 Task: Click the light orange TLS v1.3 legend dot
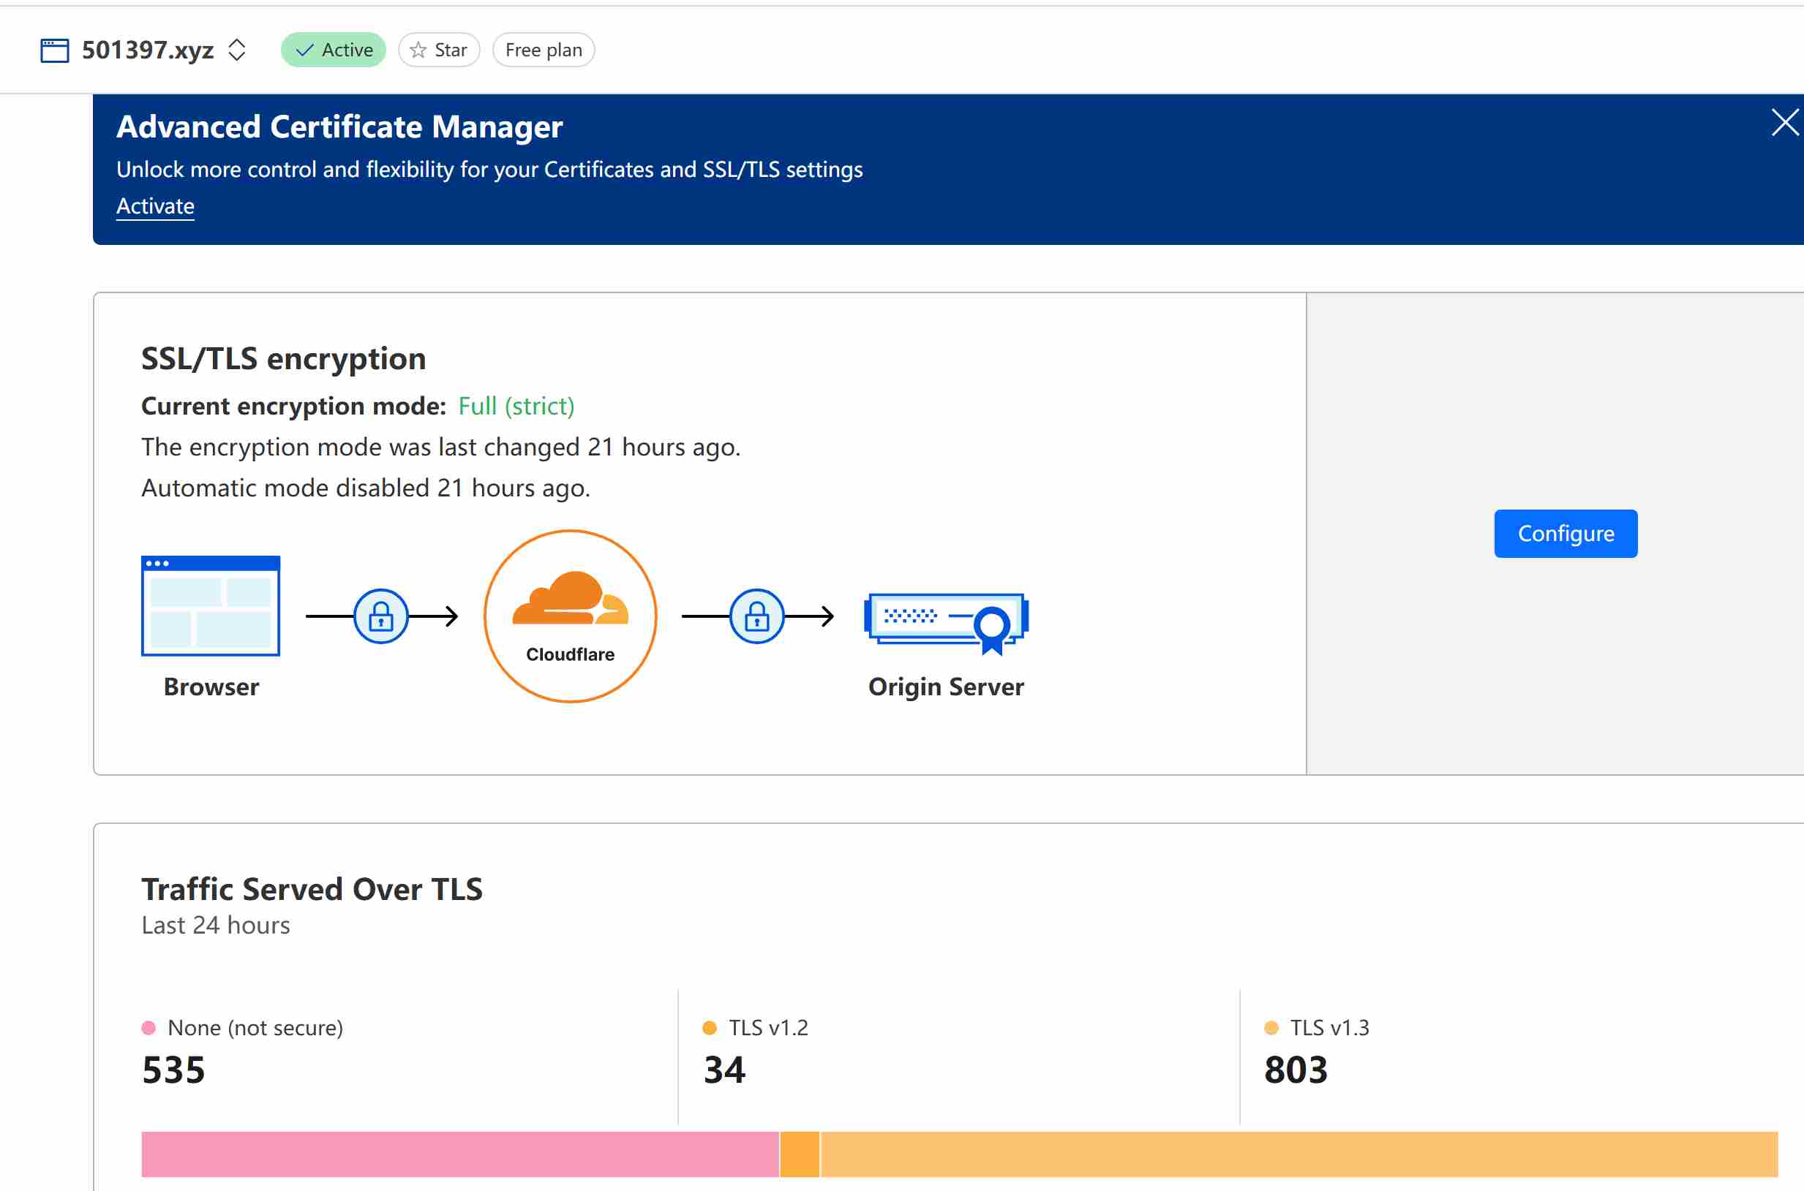point(1271,1028)
